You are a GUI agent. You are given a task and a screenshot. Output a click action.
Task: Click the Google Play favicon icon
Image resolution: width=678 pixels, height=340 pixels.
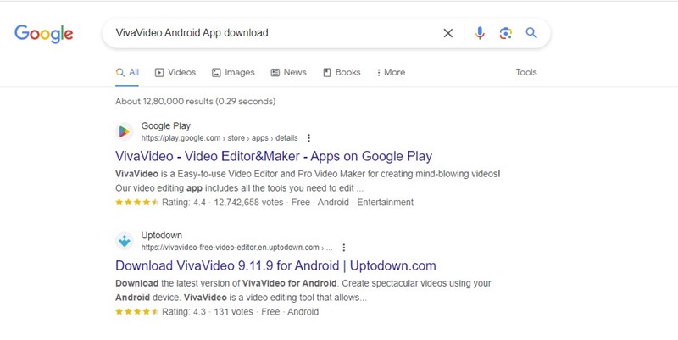point(125,131)
